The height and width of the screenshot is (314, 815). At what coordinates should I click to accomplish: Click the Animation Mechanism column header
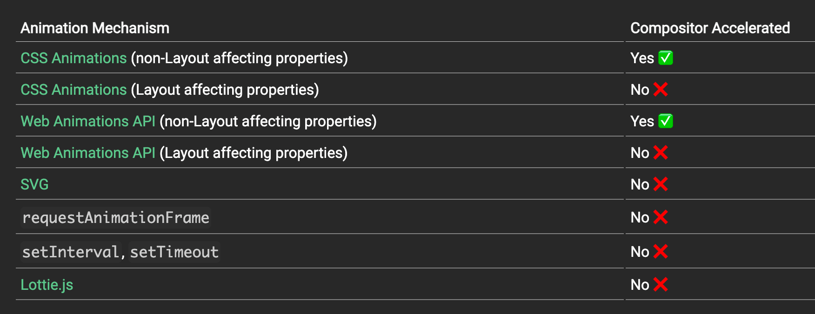pyautogui.click(x=95, y=28)
